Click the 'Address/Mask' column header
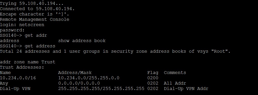The width and height of the screenshot is (258, 95). [x=75, y=72]
